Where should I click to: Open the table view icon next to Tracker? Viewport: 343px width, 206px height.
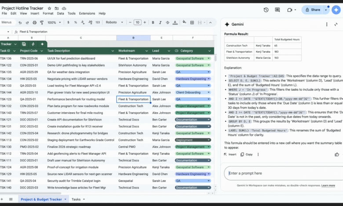[x=24, y=44]
